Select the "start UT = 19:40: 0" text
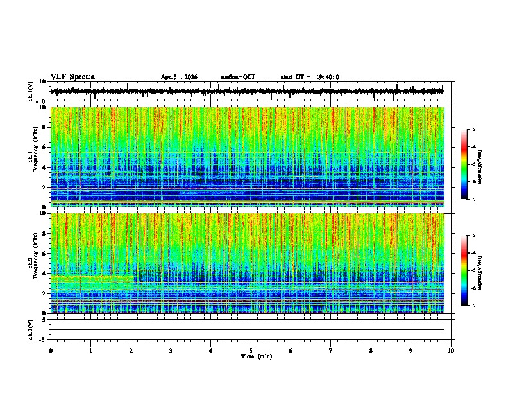This screenshot has width=508, height=393. 310,77
